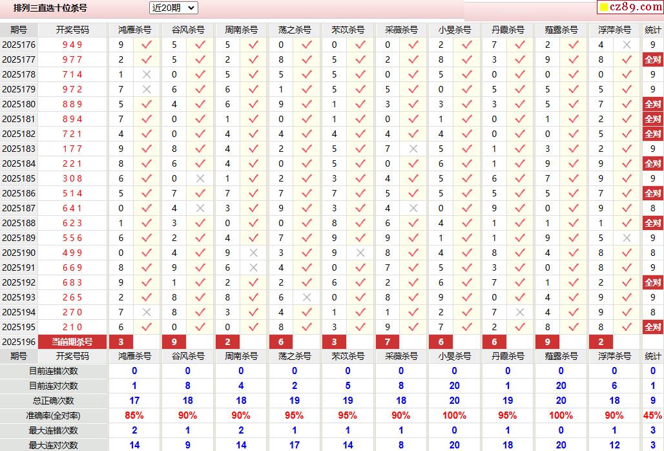Click the gray X for 周南杀号 in row 2025191

pyautogui.click(x=253, y=267)
